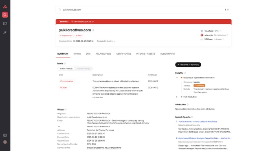Viewport: 277px width, 151px height.
Task: Switch to the SUMMARY tab
Action: click(x=63, y=54)
